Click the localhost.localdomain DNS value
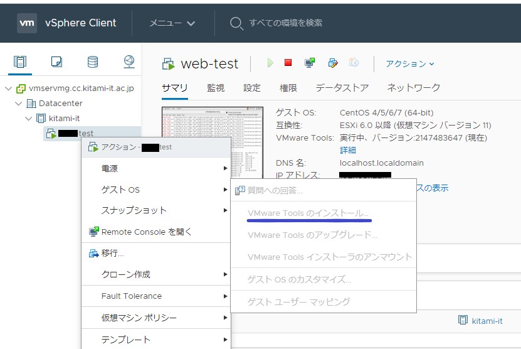This screenshot has height=349, width=521. (x=381, y=163)
